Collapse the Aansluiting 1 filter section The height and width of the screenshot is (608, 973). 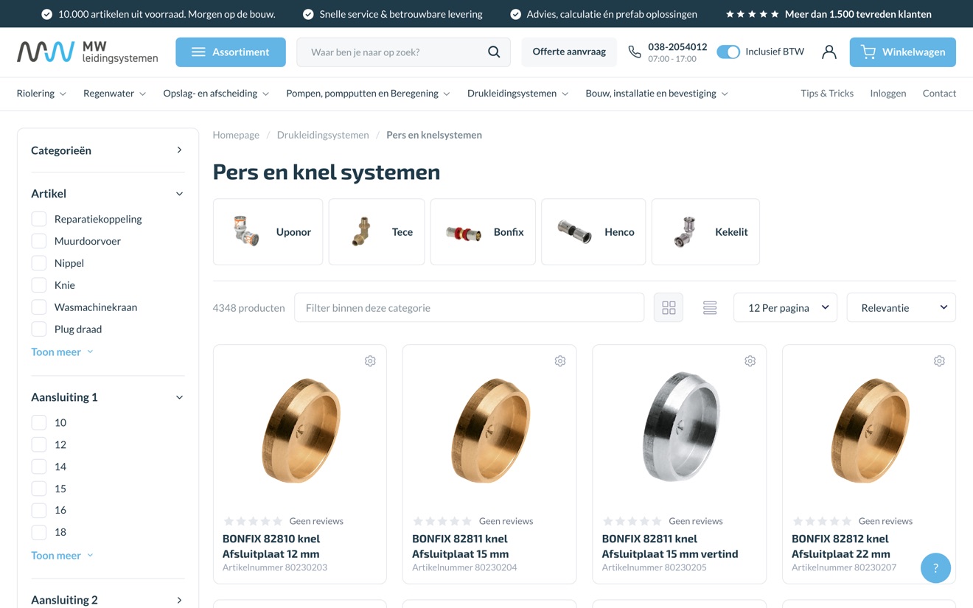click(108, 397)
